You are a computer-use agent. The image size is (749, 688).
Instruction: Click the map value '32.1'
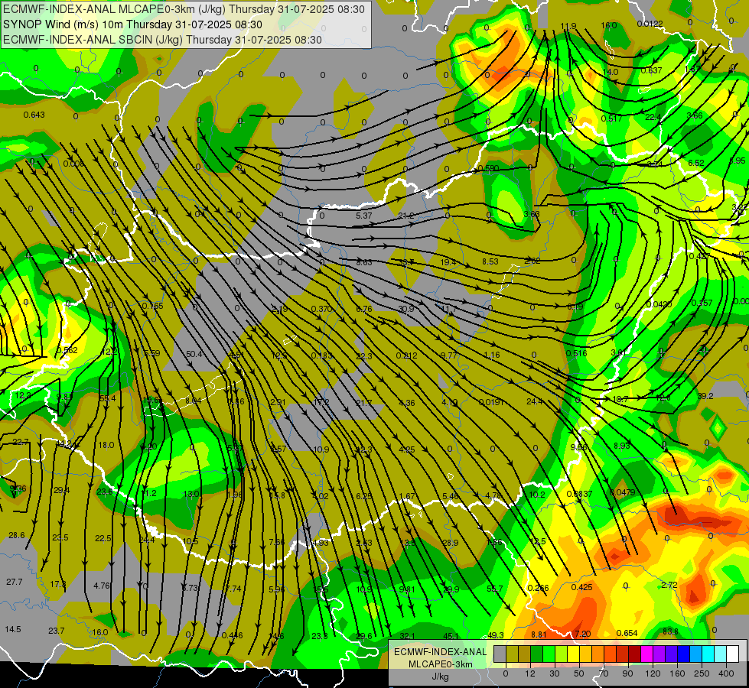pos(408,635)
